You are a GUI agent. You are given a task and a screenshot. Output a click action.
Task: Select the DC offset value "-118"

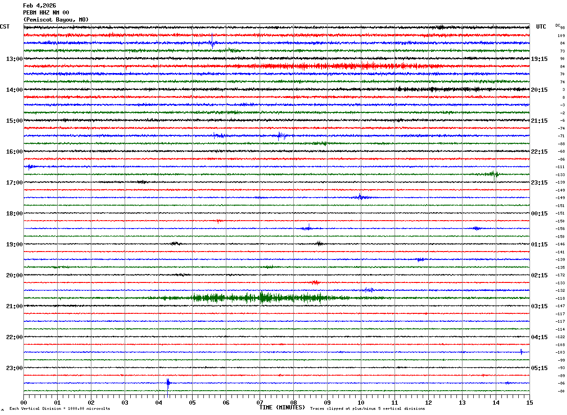[560, 298]
